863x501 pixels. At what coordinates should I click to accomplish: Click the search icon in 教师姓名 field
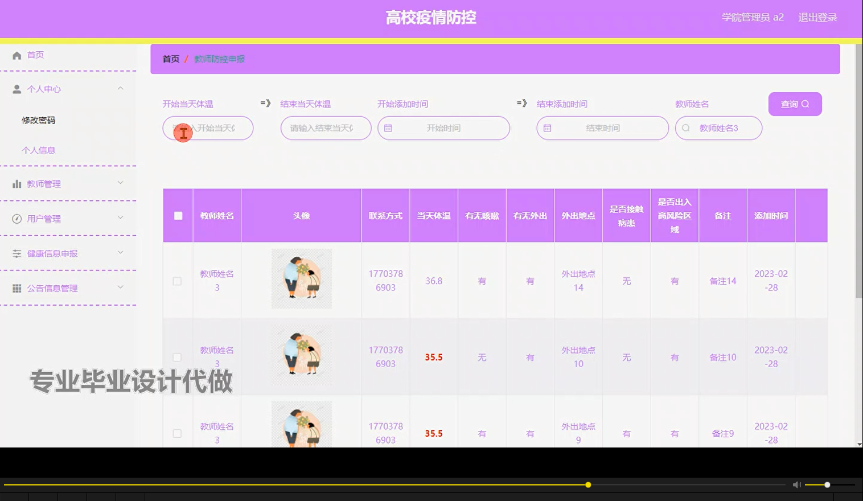coord(686,128)
